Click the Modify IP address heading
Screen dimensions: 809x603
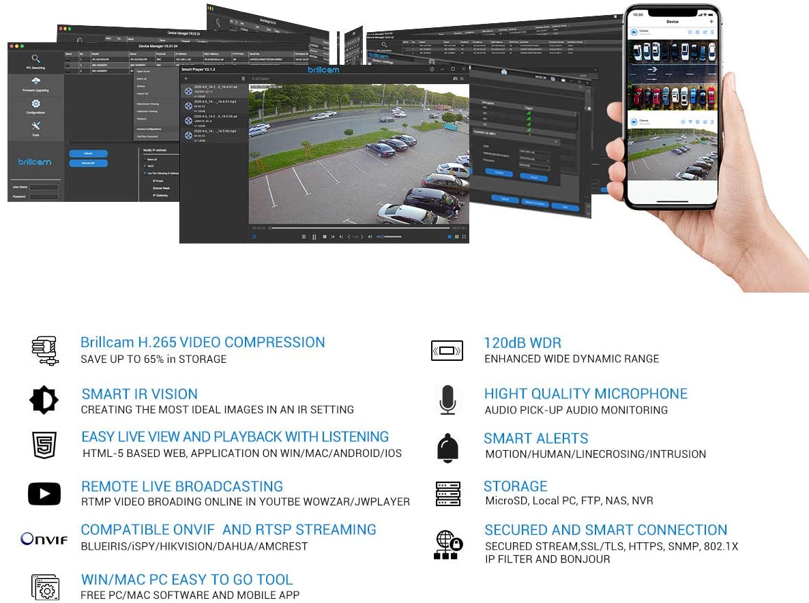155,150
